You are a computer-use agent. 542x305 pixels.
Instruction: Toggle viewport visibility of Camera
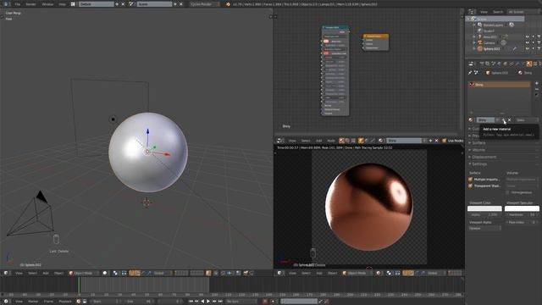(528, 42)
